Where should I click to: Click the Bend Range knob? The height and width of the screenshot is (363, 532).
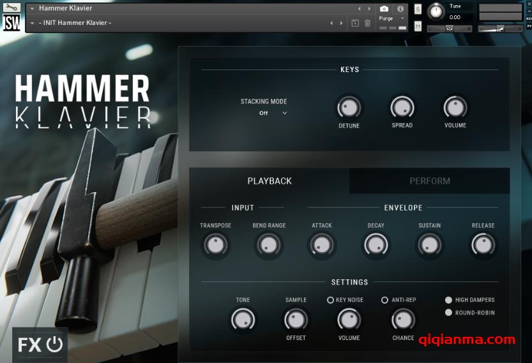269,245
